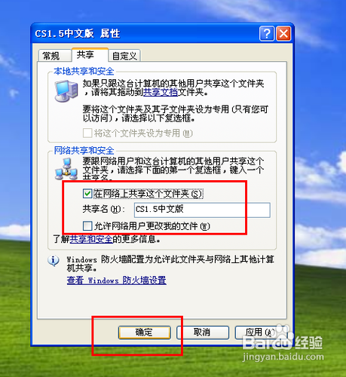Click the local sharing computer icon

pyautogui.click(x=66, y=91)
